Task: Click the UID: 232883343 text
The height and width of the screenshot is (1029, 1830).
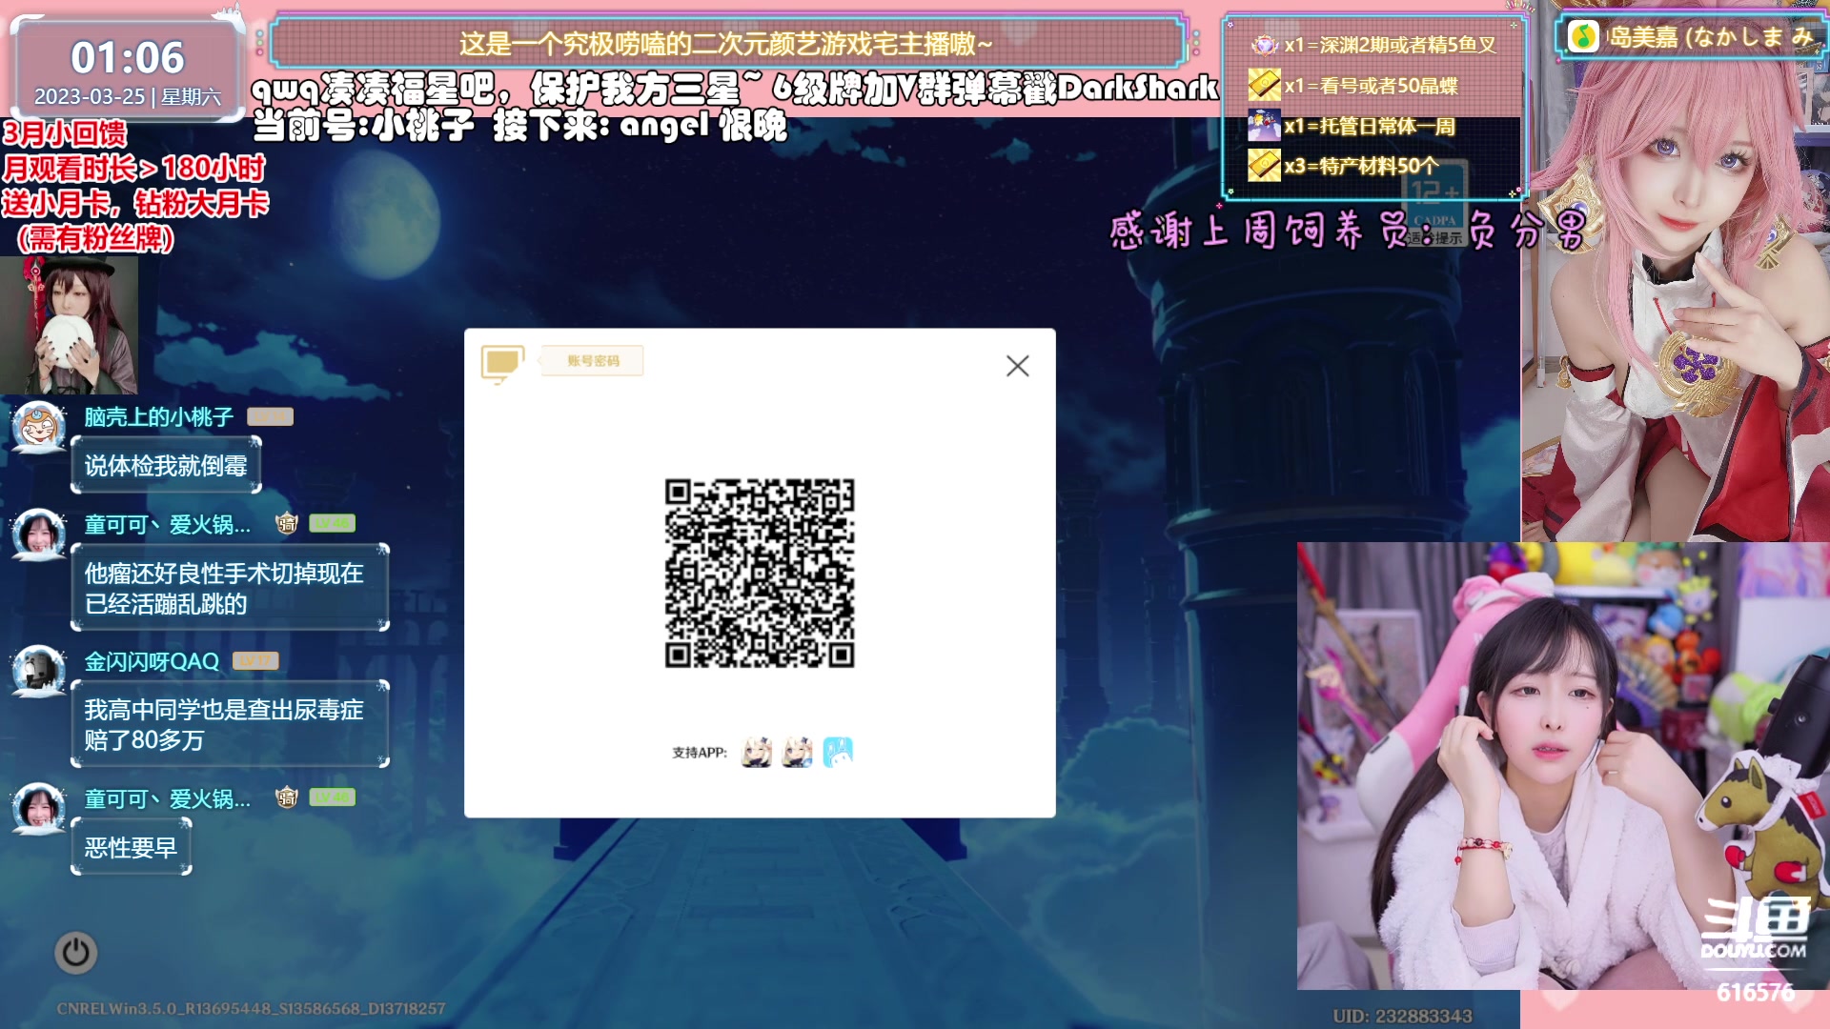Action: [x=1402, y=1016]
